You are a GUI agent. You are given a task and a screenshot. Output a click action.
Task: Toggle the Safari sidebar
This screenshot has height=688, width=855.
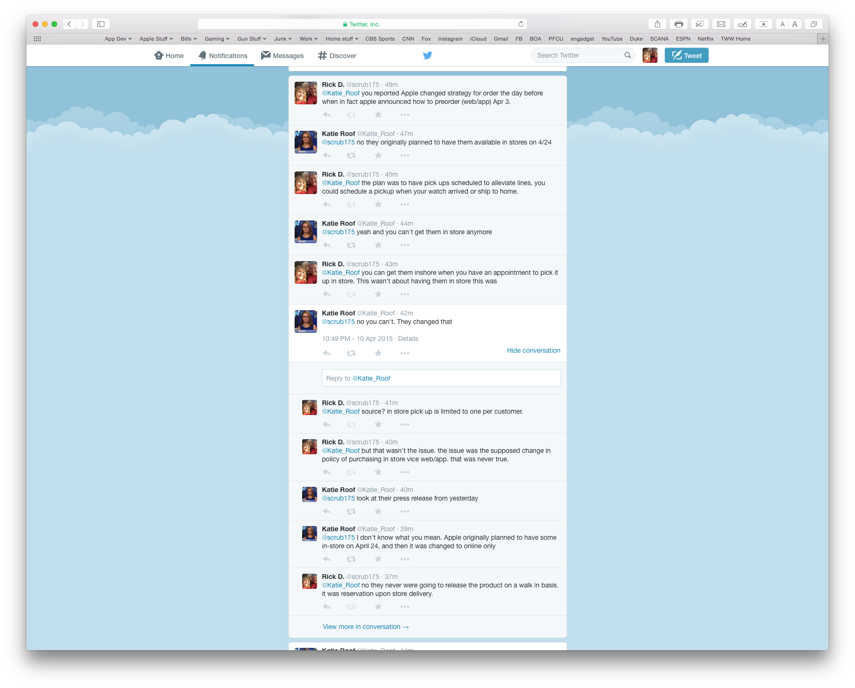[101, 24]
